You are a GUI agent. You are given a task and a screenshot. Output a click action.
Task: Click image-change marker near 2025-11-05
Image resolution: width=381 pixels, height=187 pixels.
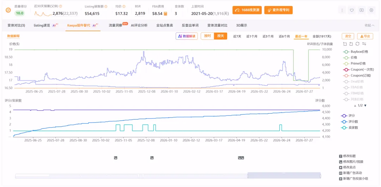pos(116,158)
